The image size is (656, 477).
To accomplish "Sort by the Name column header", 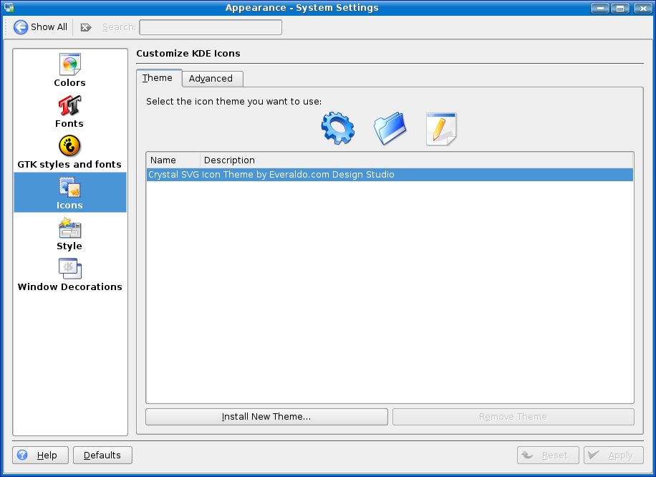I will [172, 160].
